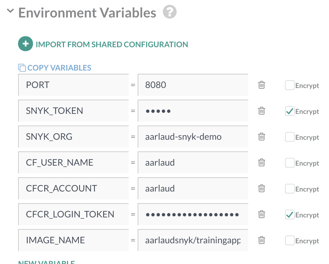Viewport: 329px width, 264px height.
Task: Click the copy variables icon
Action: 22,68
